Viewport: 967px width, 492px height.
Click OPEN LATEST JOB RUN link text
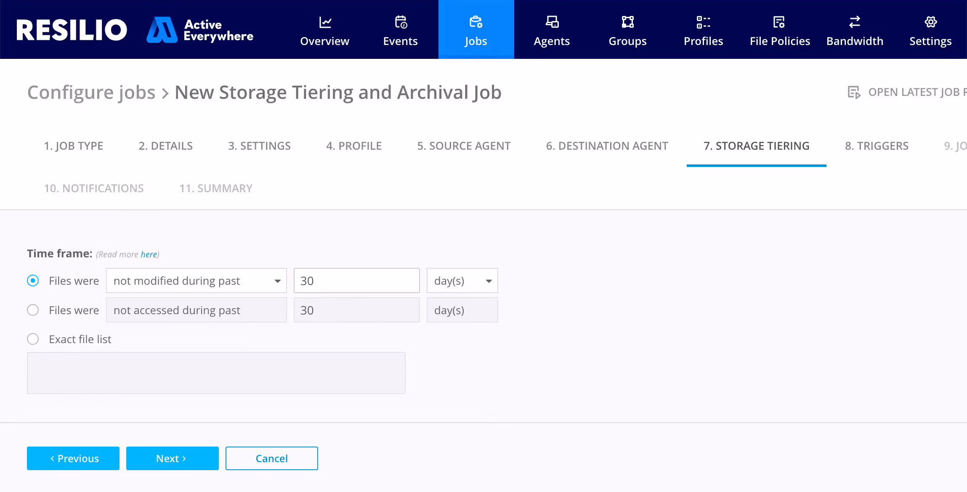coord(917,92)
